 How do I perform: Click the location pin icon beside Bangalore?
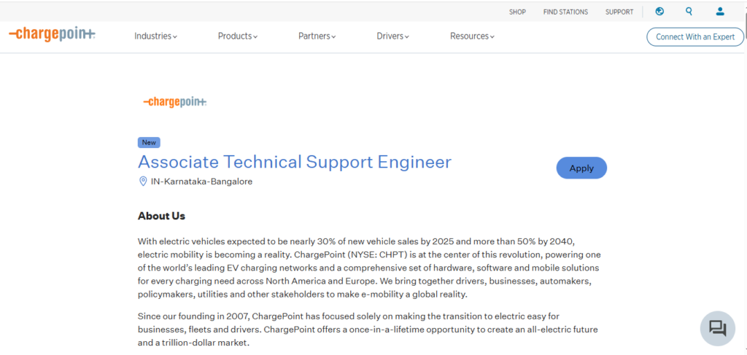click(x=142, y=182)
